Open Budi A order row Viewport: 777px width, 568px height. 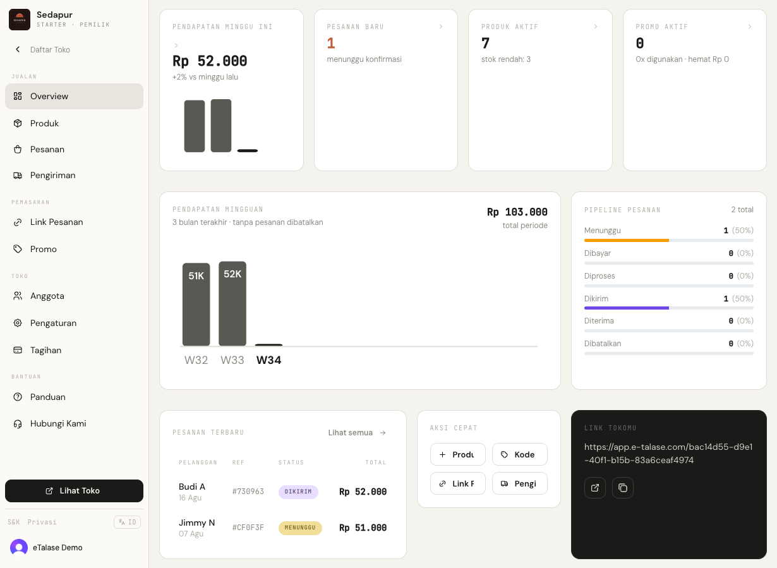[x=283, y=492]
